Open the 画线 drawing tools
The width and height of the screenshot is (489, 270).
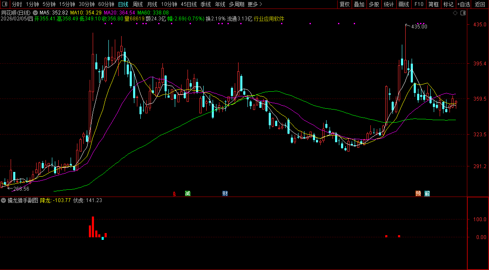point(404,4)
